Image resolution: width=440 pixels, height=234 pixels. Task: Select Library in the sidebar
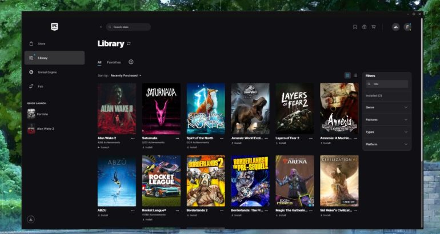click(x=54, y=58)
